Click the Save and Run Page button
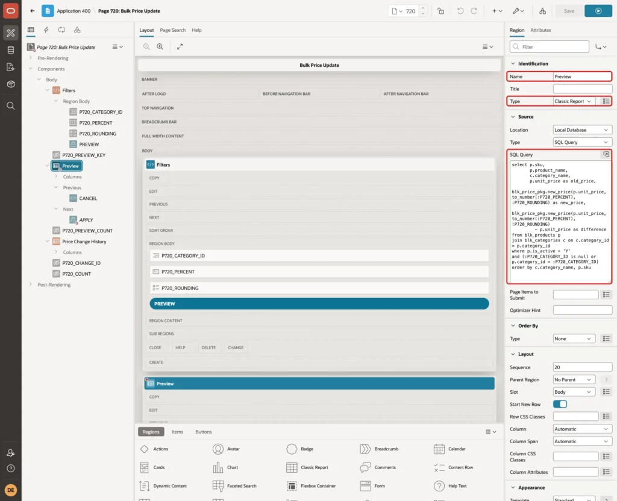This screenshot has height=501, width=617. tap(598, 11)
